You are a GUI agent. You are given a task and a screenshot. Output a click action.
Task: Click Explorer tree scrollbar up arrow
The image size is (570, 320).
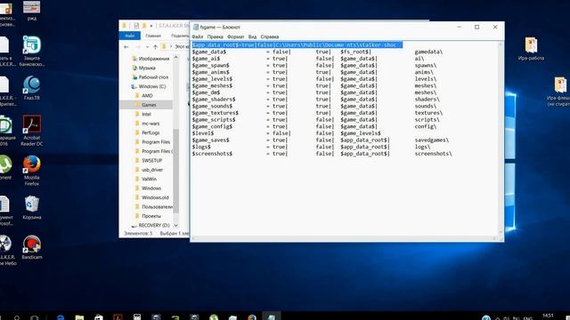coord(176,57)
